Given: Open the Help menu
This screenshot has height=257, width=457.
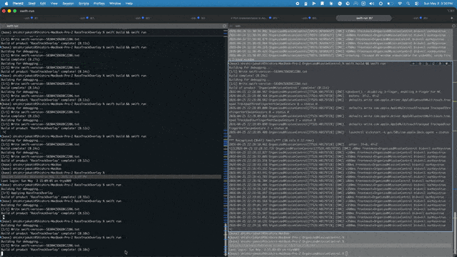Looking at the screenshot, I should 129,4.
